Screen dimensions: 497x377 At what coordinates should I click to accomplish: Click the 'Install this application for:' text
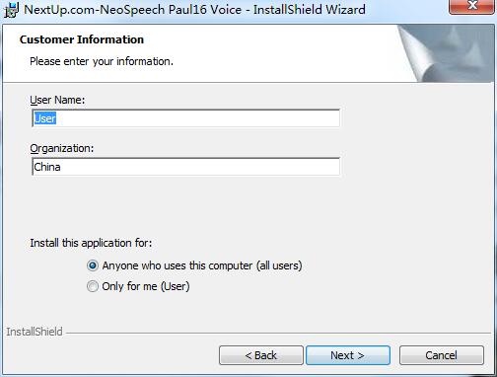[x=91, y=243]
